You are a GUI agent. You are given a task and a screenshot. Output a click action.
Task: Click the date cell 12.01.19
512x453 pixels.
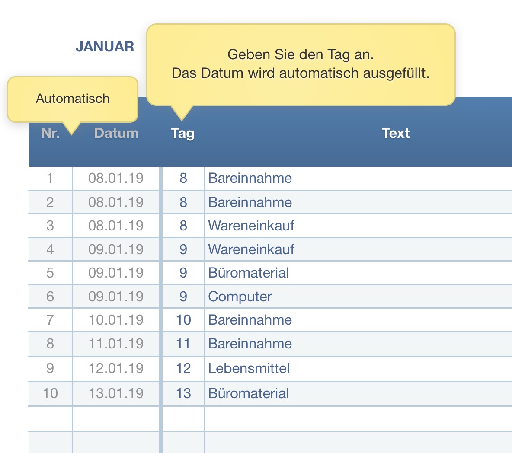(x=116, y=368)
